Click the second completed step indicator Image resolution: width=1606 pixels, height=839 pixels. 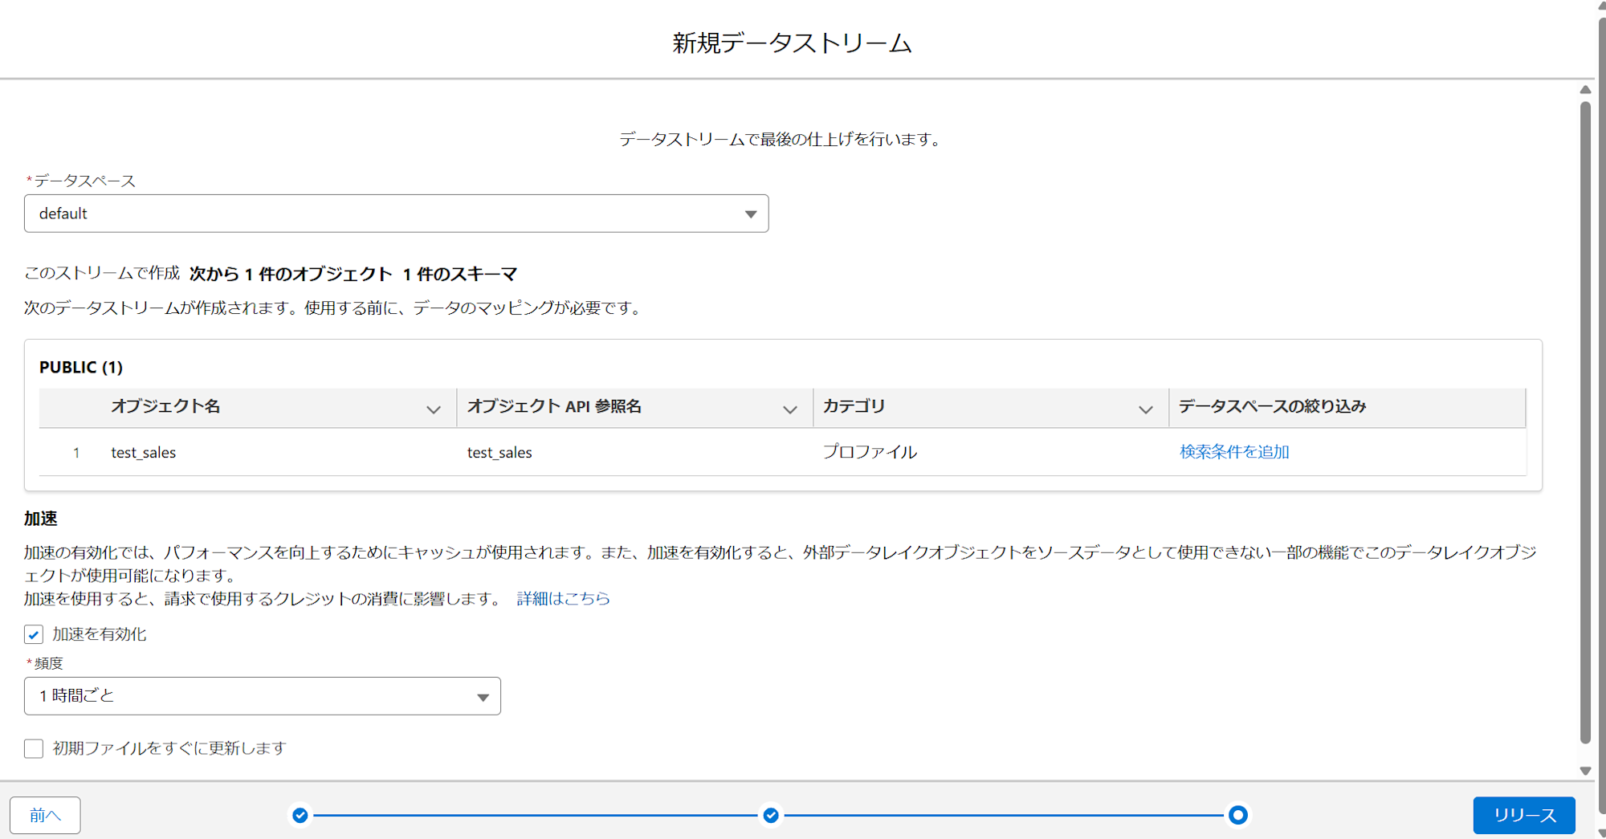pos(771,816)
